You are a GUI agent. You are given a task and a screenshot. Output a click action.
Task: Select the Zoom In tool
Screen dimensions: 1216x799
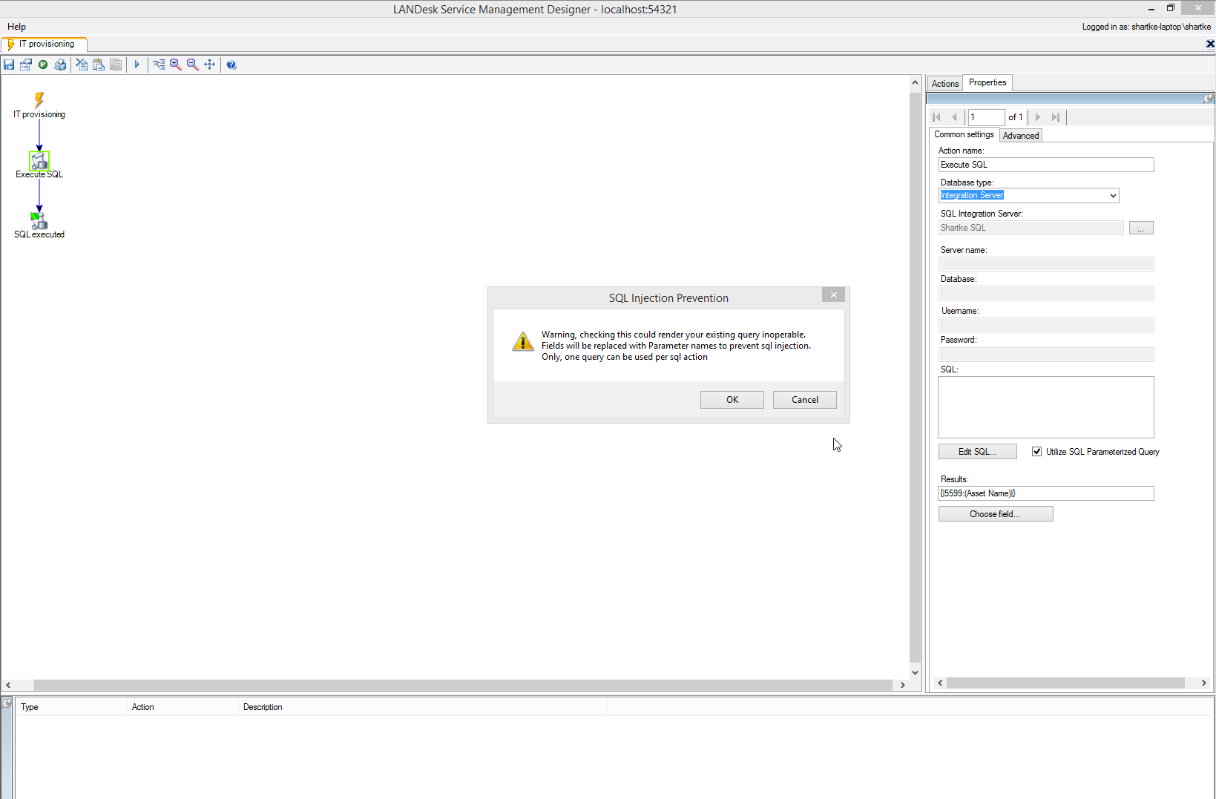pyautogui.click(x=175, y=65)
